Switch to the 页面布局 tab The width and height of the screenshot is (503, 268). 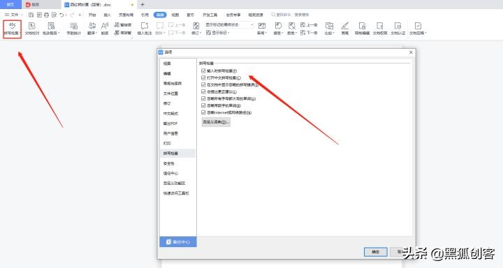coord(126,15)
